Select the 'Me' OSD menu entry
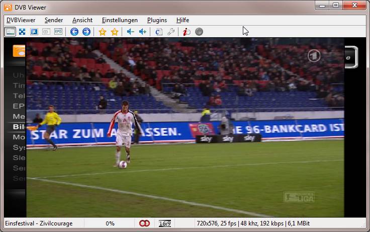Screen dimensions: 370x232 click(x=19, y=116)
